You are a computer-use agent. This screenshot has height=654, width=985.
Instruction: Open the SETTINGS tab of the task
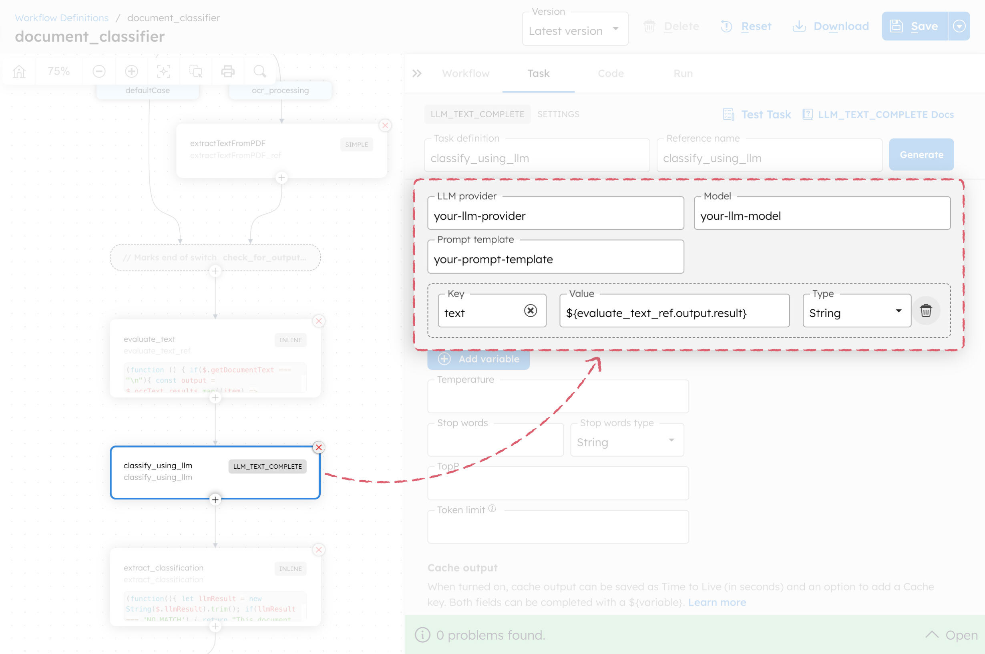[x=559, y=114]
